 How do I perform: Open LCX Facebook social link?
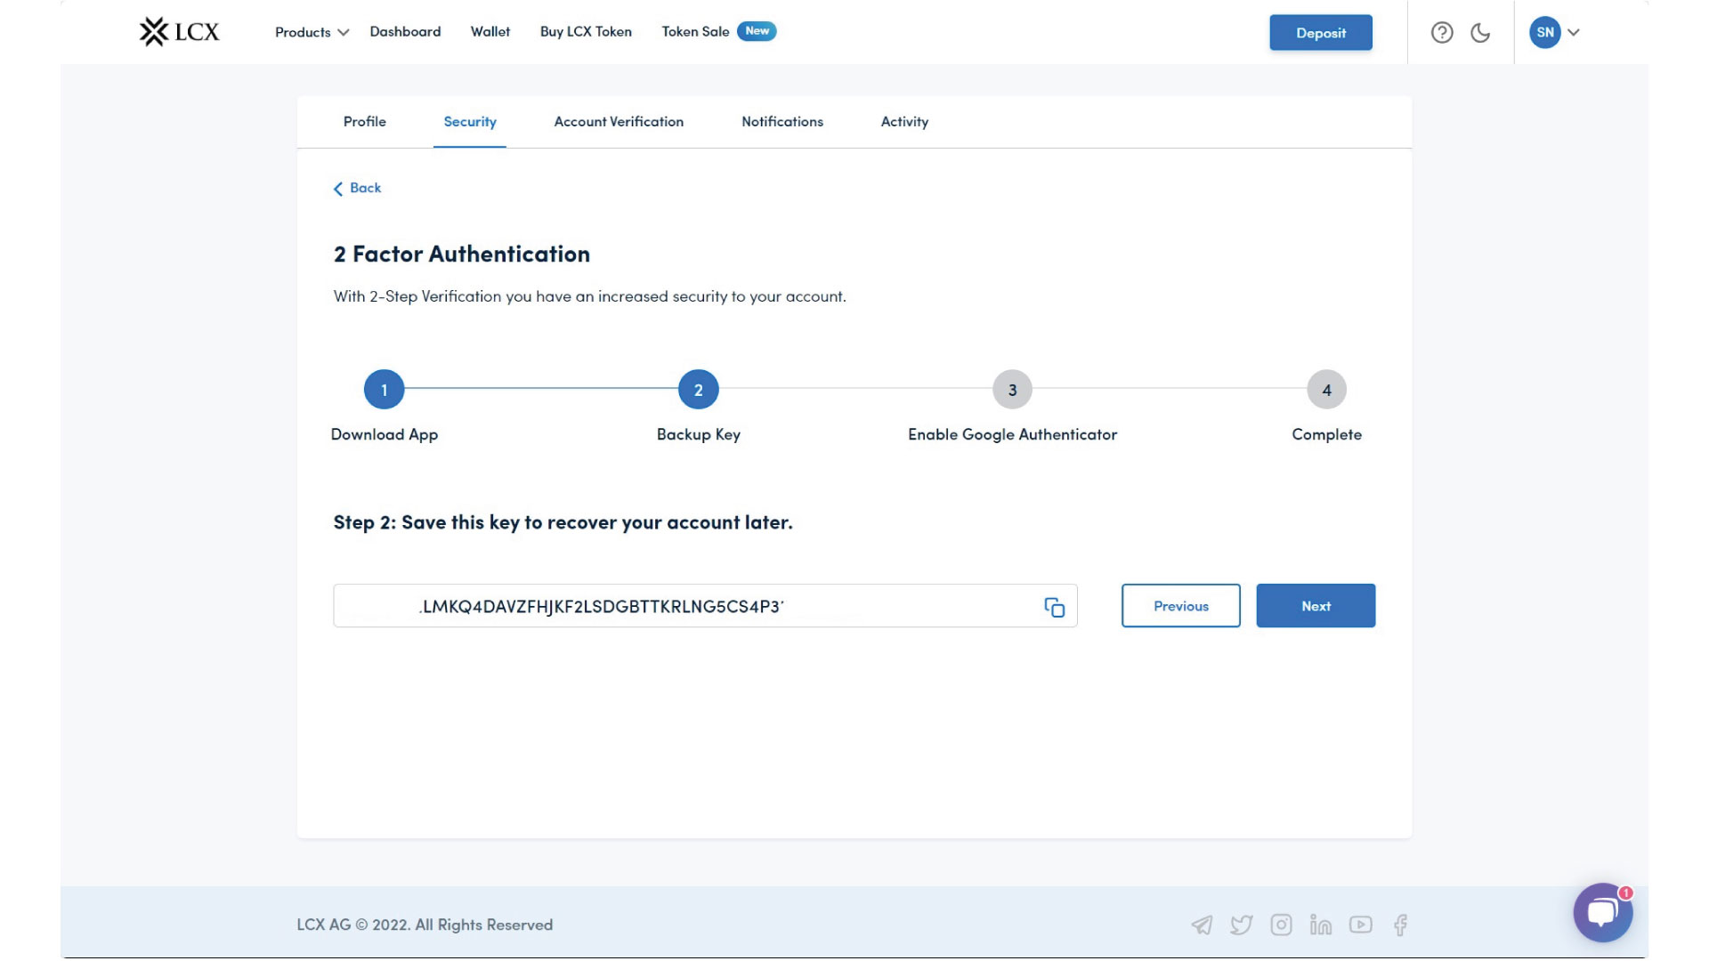point(1400,925)
